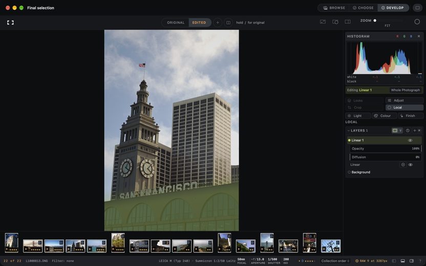Click the Ferry Building photo preview
Image resolution: width=426 pixels, height=266 pixels.
(172, 130)
